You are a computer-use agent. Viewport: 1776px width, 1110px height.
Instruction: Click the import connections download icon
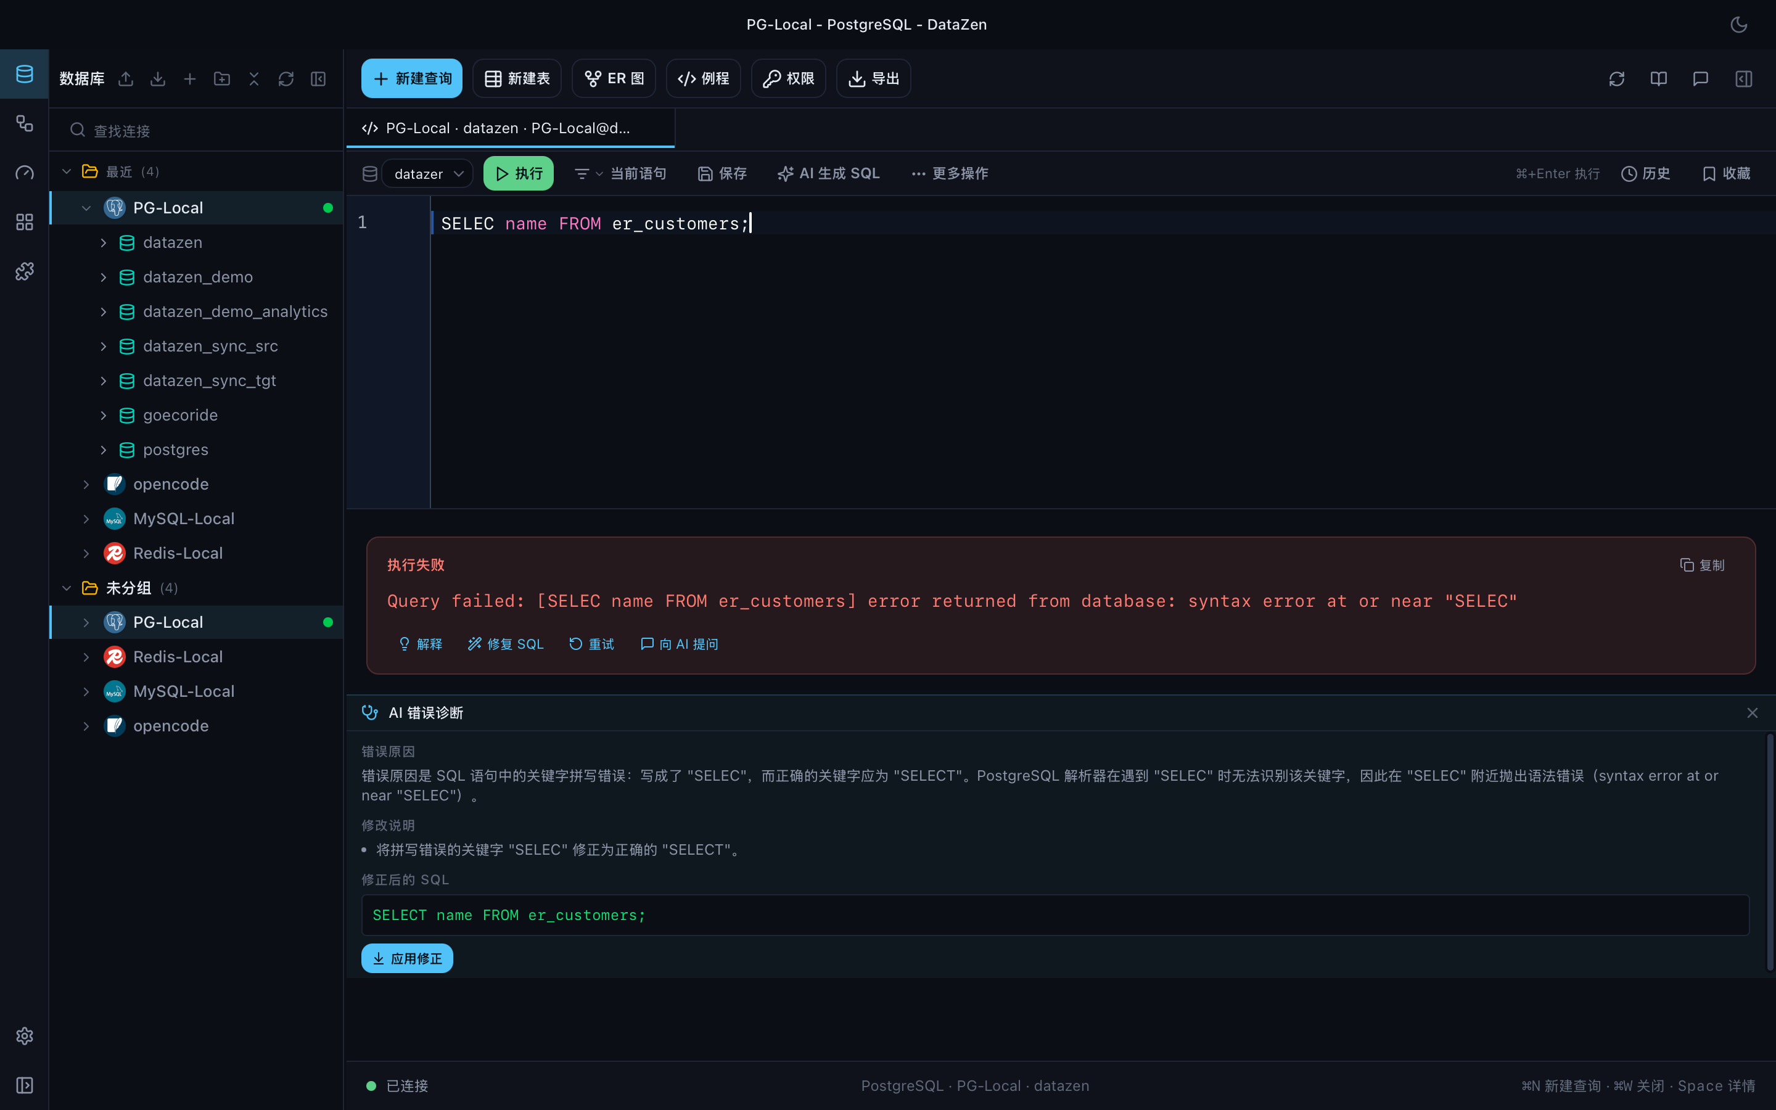[158, 78]
